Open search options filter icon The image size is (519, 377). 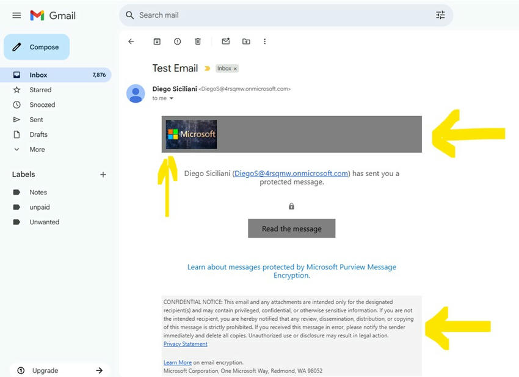click(440, 15)
